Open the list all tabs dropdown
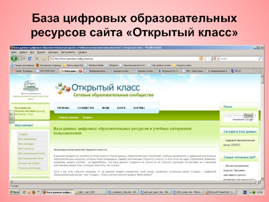The width and height of the screenshot is (269, 202). (x=262, y=71)
